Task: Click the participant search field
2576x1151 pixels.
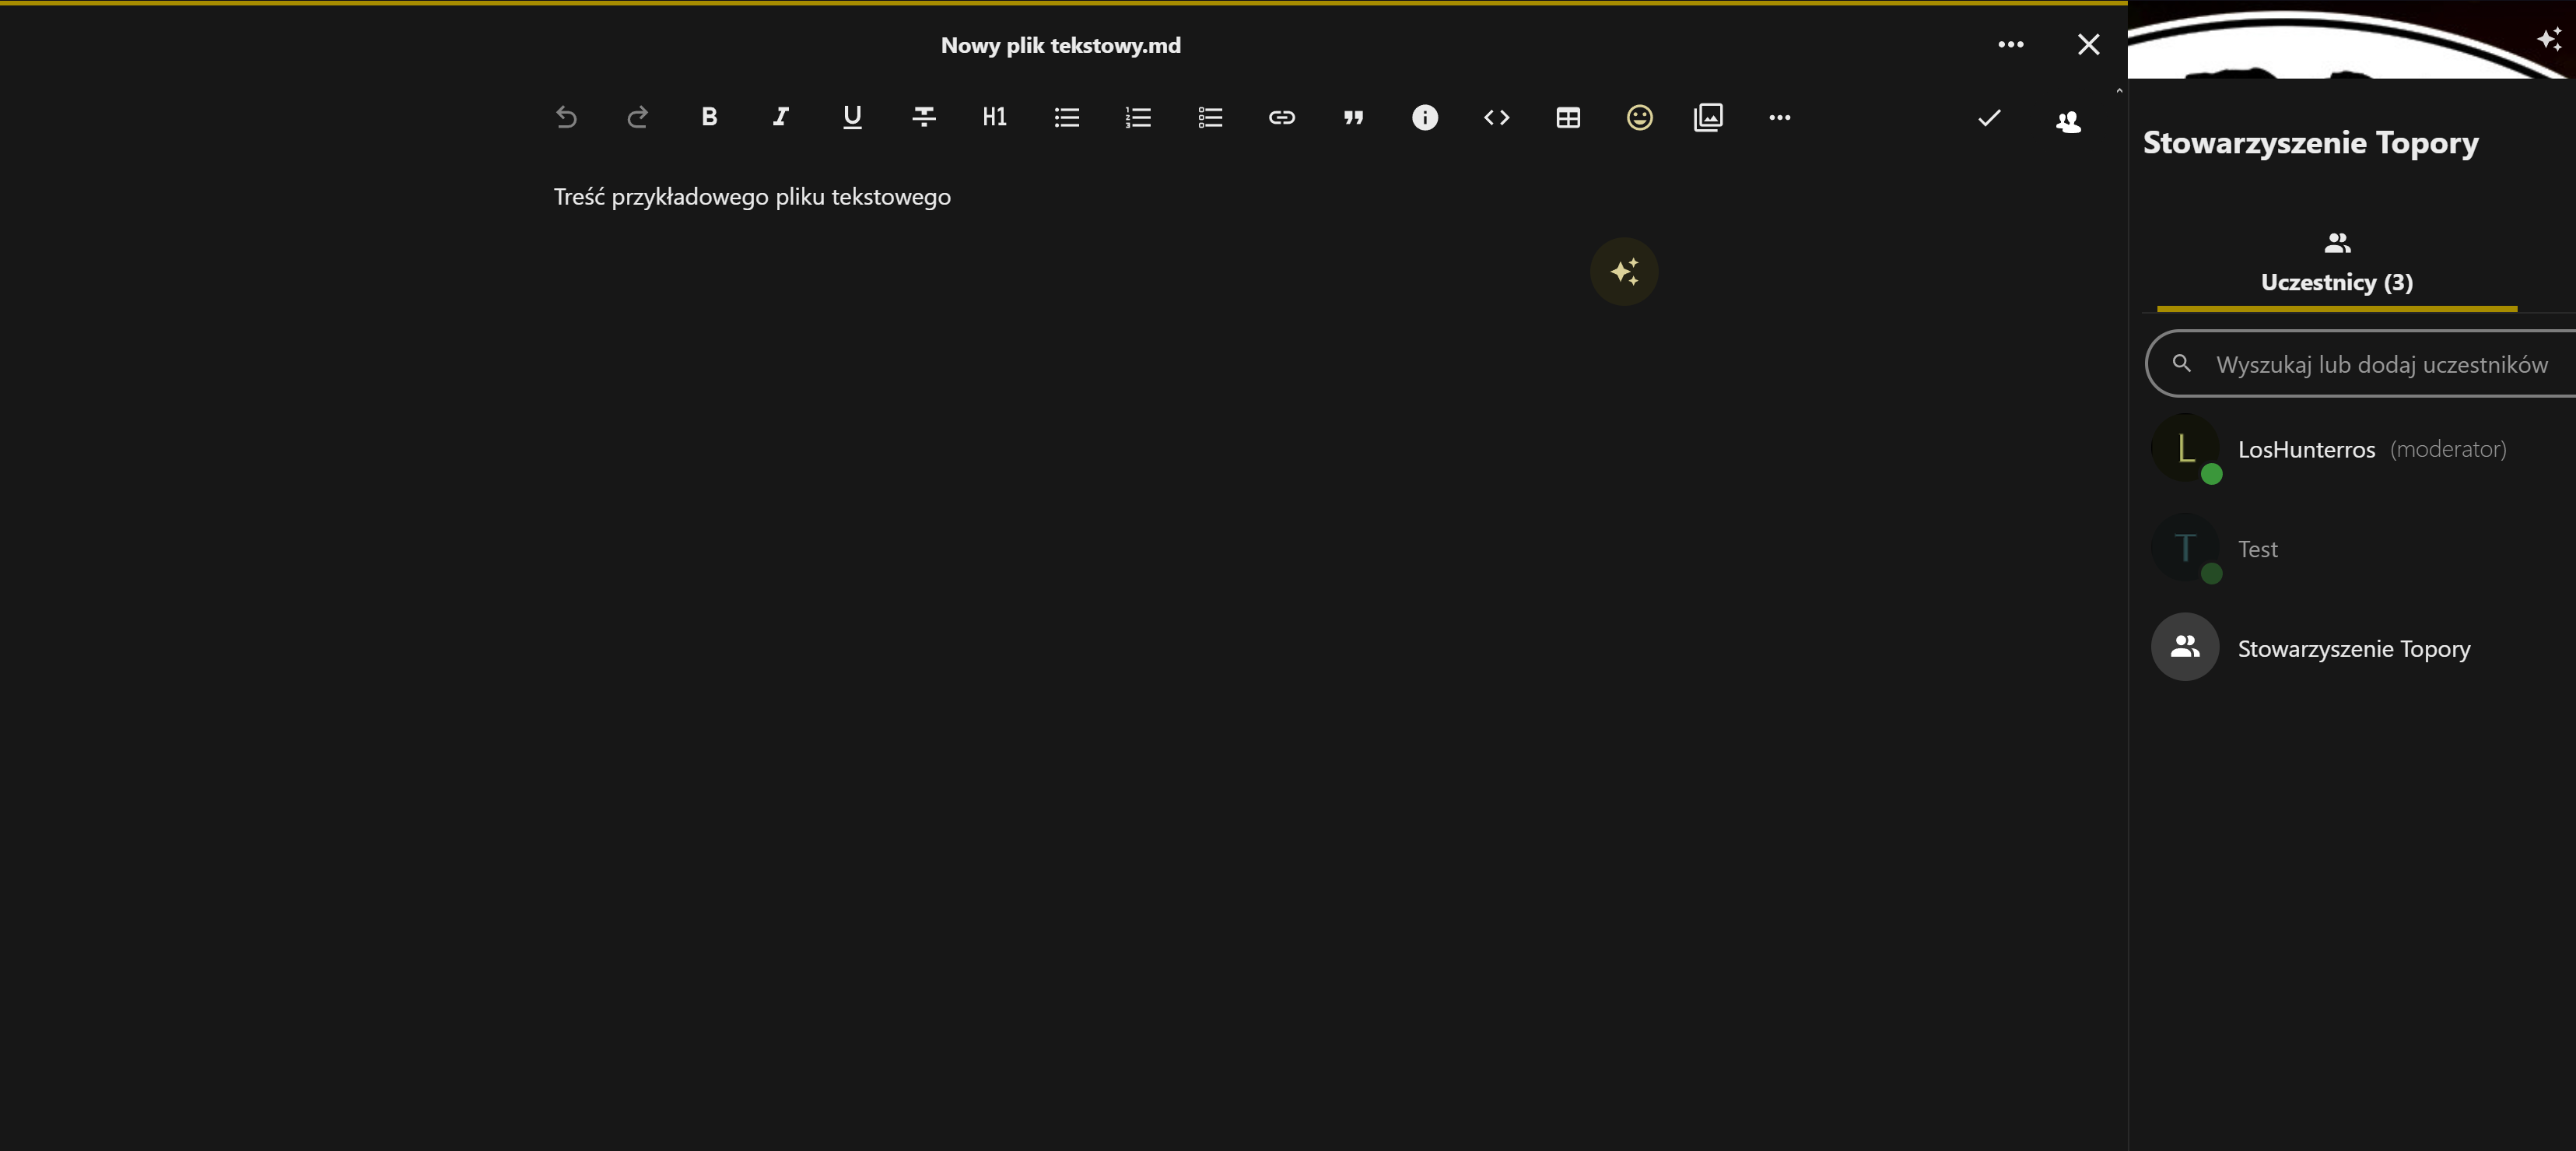Action: (2380, 364)
